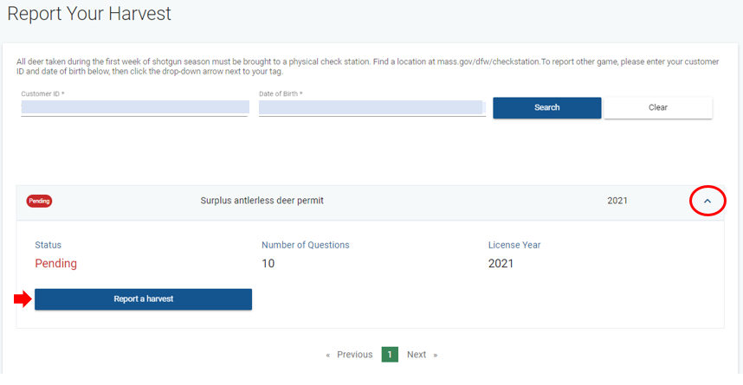
Task: Click the Number of Questions value 10
Action: coord(268,263)
